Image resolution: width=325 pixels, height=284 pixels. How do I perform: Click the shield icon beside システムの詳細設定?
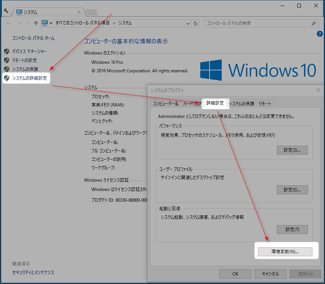(x=7, y=78)
